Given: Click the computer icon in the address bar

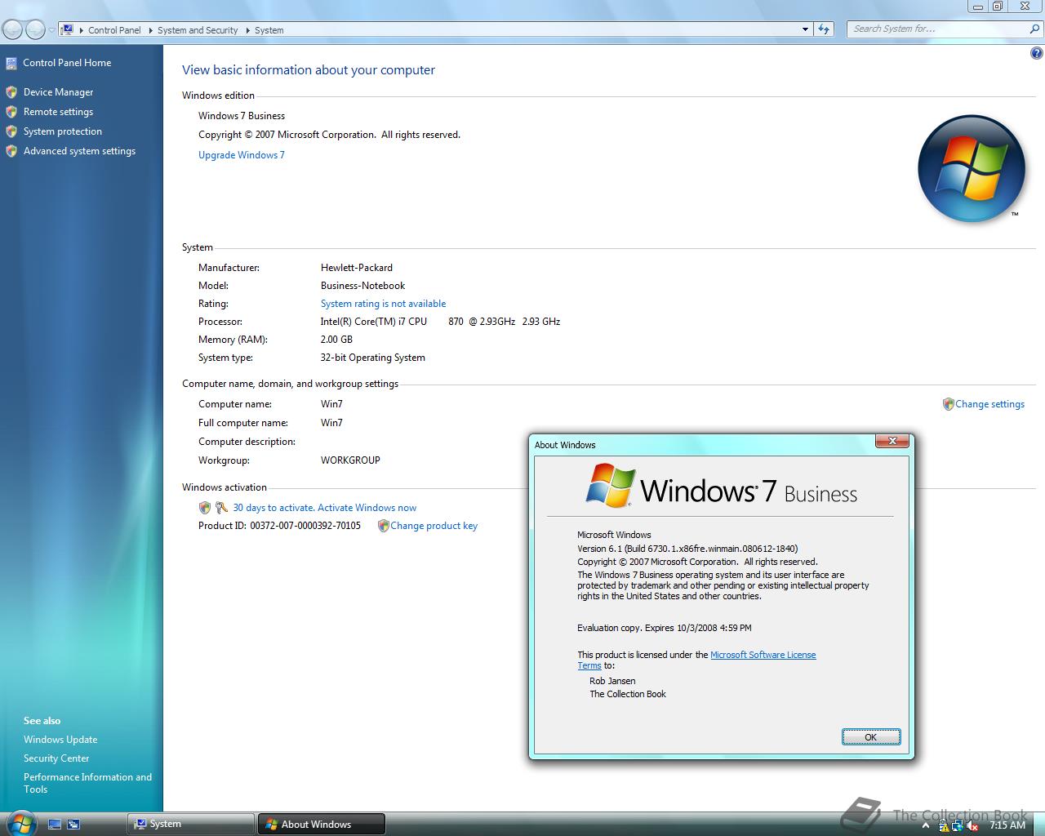Looking at the screenshot, I should tap(68, 29).
